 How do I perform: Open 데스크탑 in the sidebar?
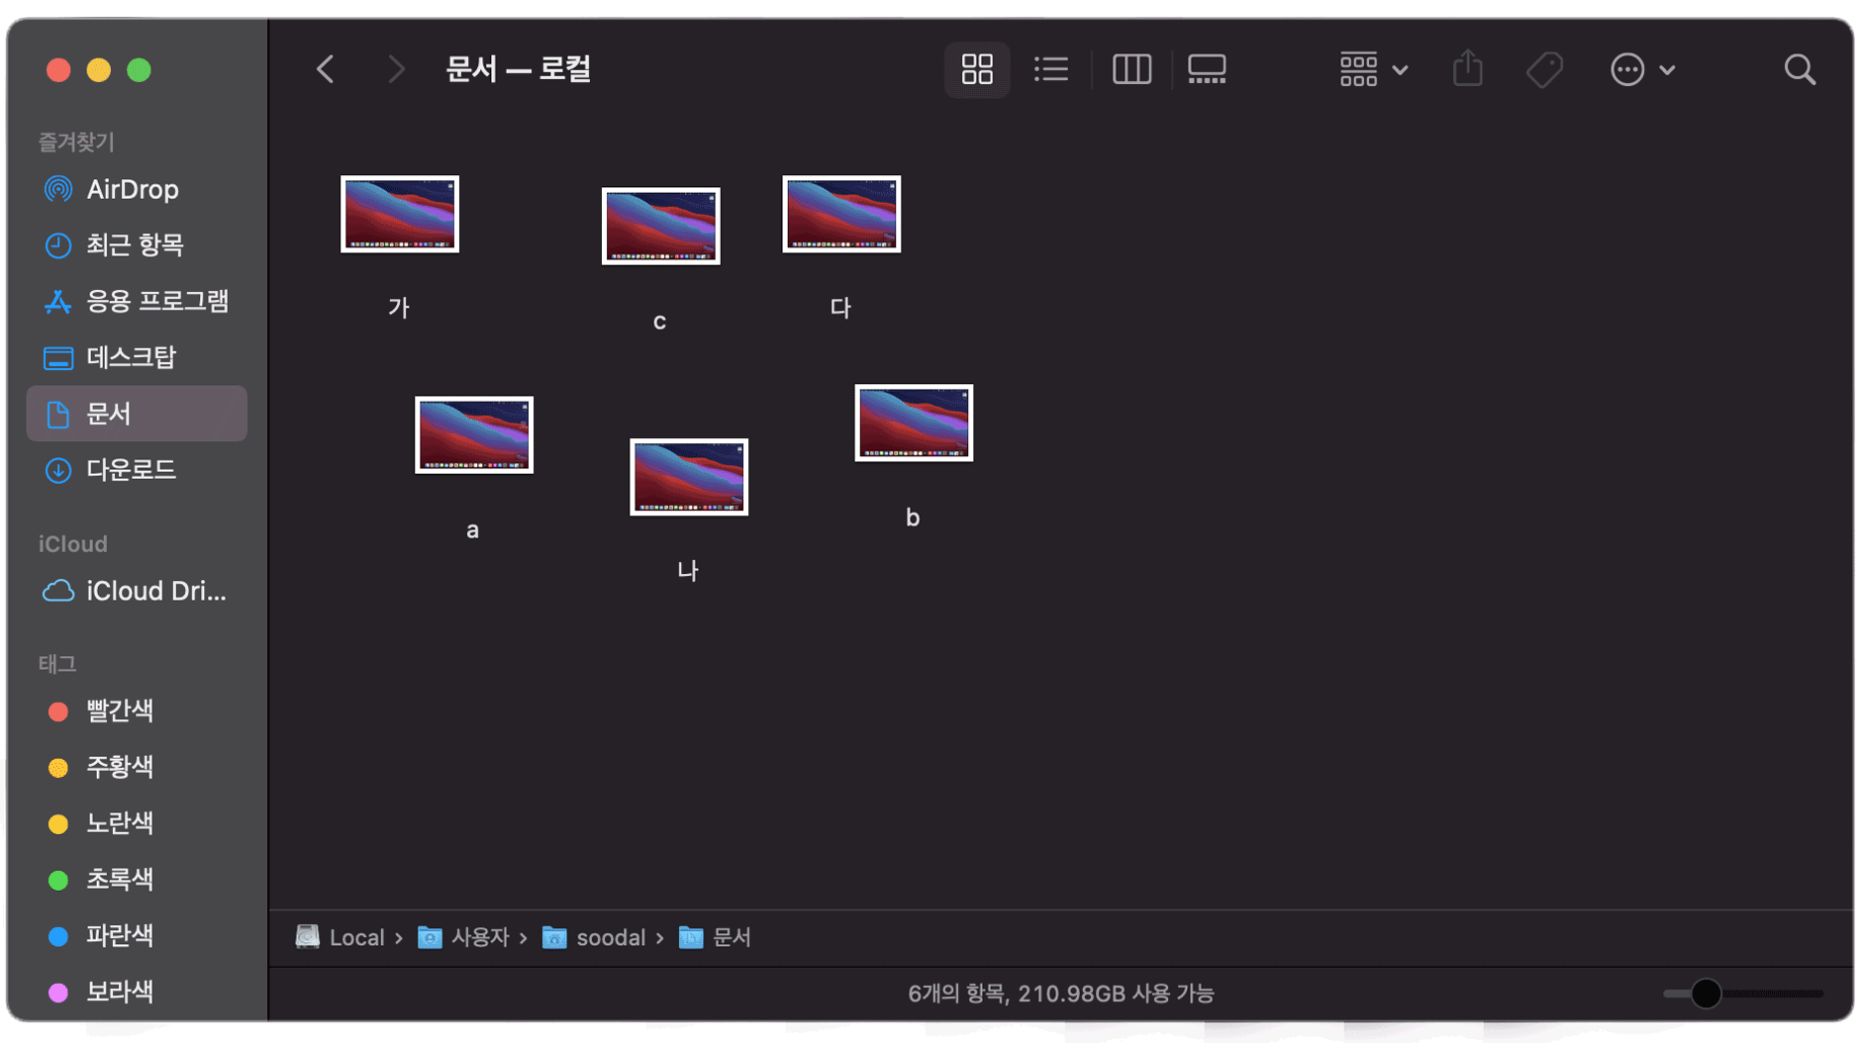(137, 357)
